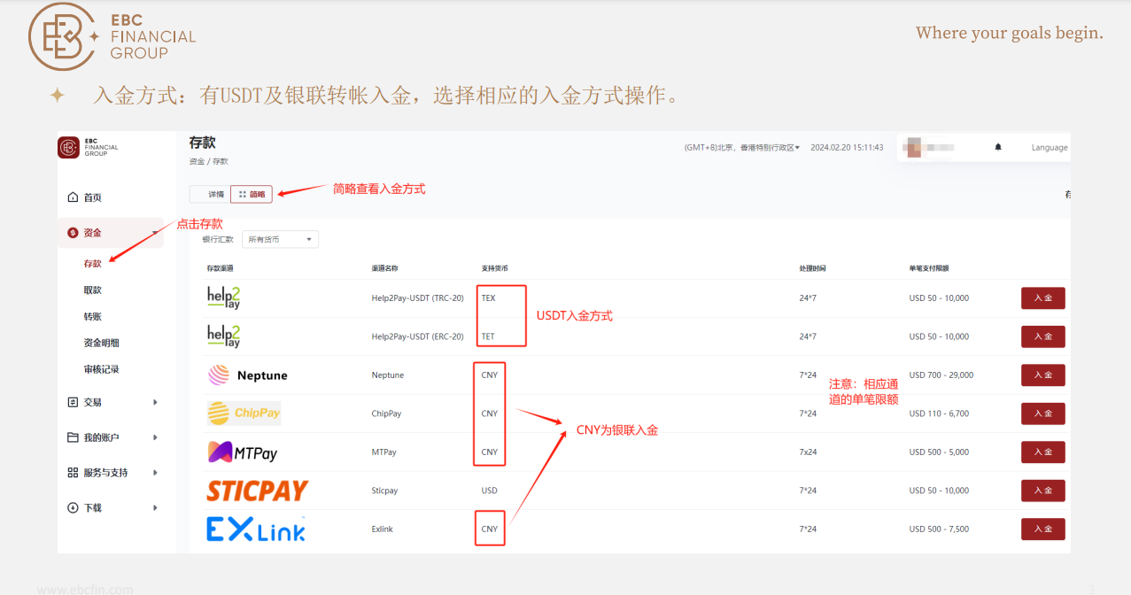1131x595 pixels.
Task: Select 取款 in the sidebar
Action: [x=93, y=290]
